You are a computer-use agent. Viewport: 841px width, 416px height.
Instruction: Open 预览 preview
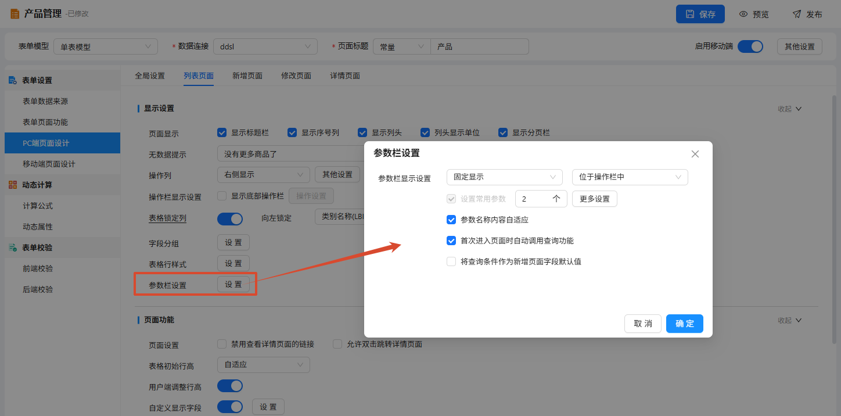point(754,14)
